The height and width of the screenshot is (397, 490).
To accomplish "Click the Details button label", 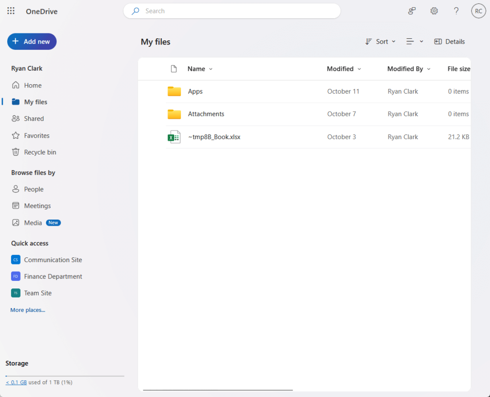I will 455,42.
